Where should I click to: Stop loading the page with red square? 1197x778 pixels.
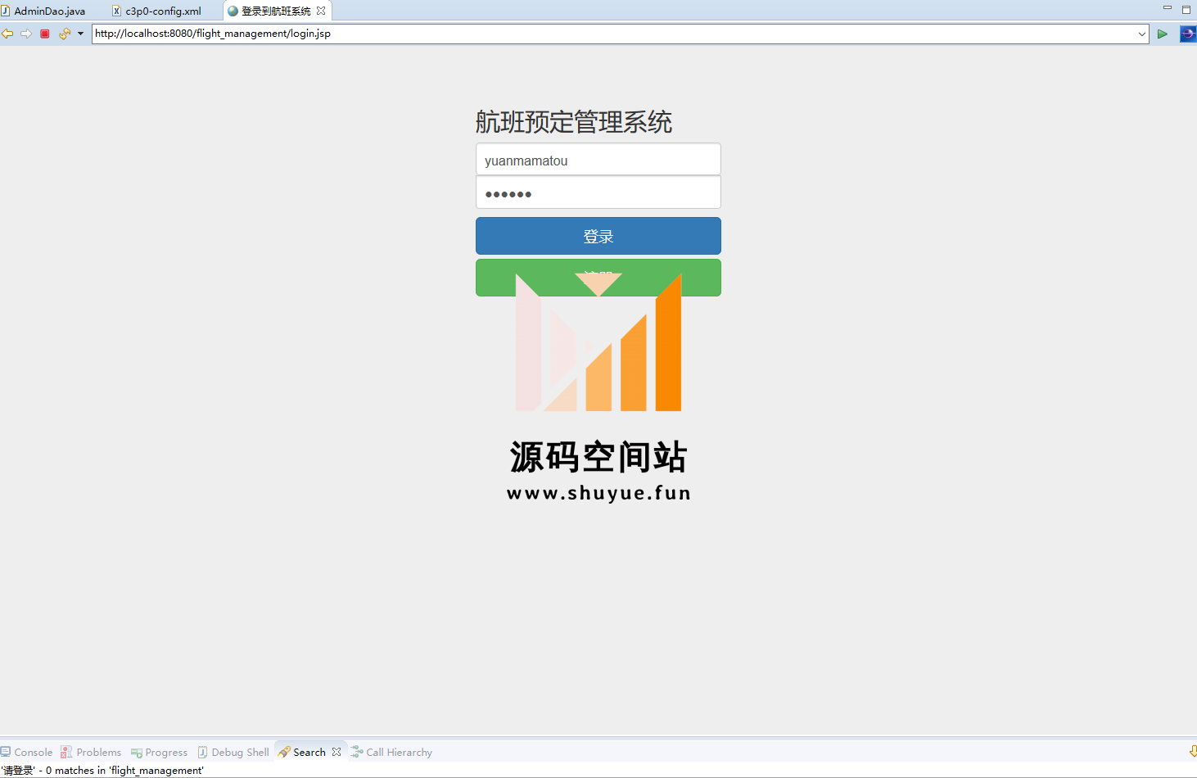tap(45, 34)
